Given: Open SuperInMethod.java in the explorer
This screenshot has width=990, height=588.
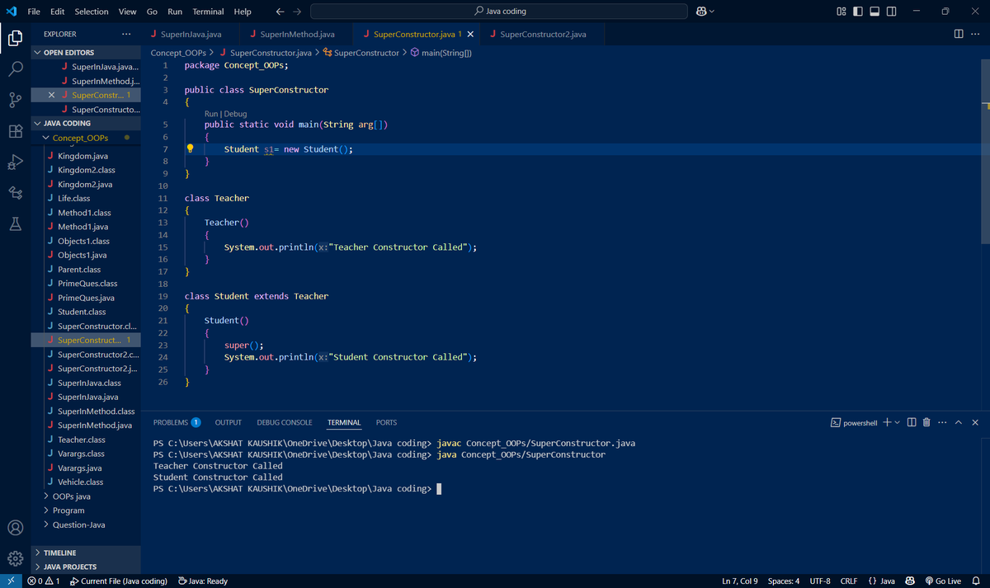Looking at the screenshot, I should click(x=86, y=425).
